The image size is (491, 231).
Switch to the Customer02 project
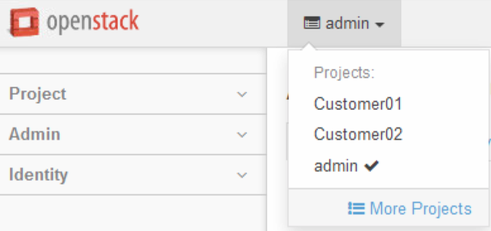(x=358, y=135)
